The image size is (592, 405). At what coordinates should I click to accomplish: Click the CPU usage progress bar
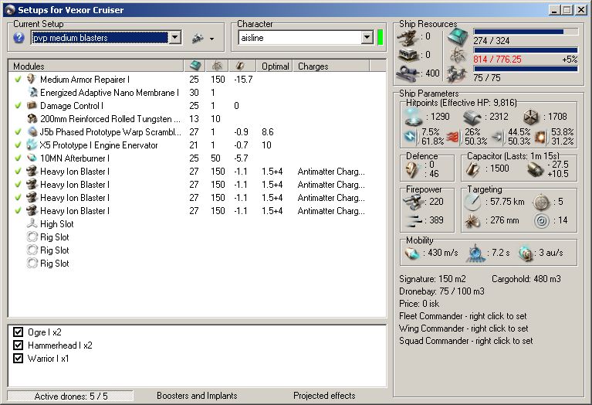coord(526,32)
